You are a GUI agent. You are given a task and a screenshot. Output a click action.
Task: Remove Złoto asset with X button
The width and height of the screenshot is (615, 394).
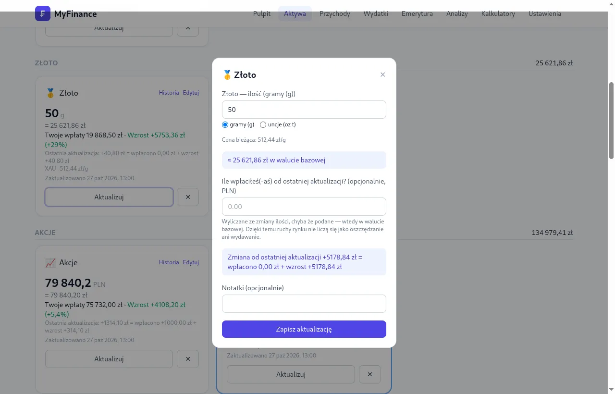click(188, 197)
